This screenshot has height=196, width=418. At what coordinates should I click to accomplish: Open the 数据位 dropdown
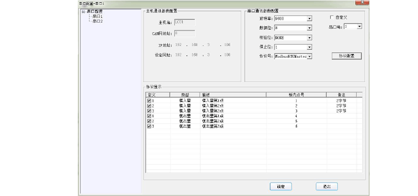309,28
